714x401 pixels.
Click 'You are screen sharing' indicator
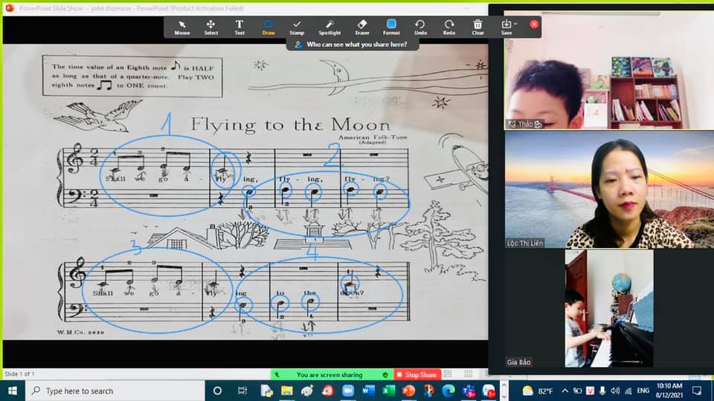(329, 374)
